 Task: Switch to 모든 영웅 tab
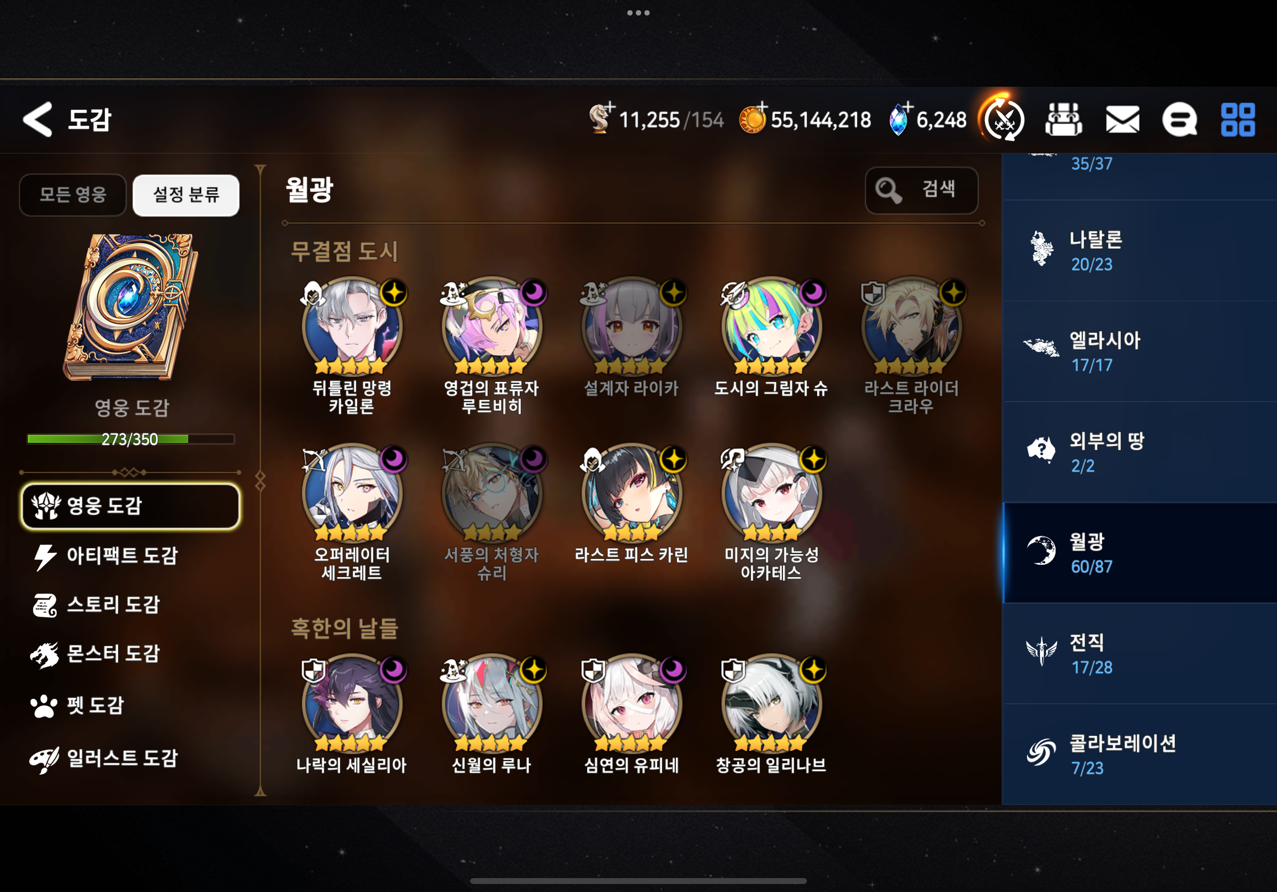coord(73,195)
